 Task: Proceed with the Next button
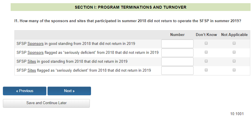pos(69,91)
